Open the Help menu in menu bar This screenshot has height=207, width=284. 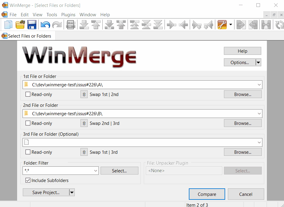[105, 15]
